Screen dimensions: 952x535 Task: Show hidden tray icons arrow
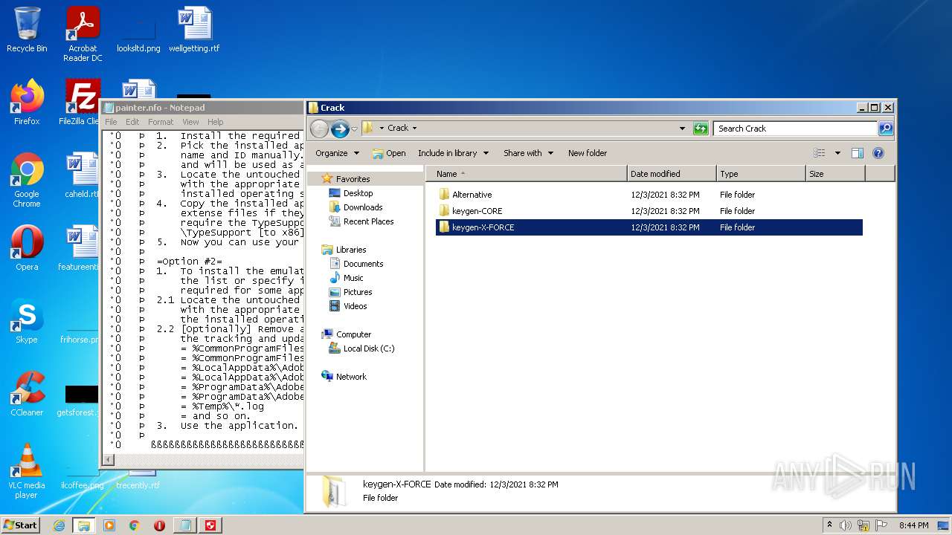pos(829,525)
